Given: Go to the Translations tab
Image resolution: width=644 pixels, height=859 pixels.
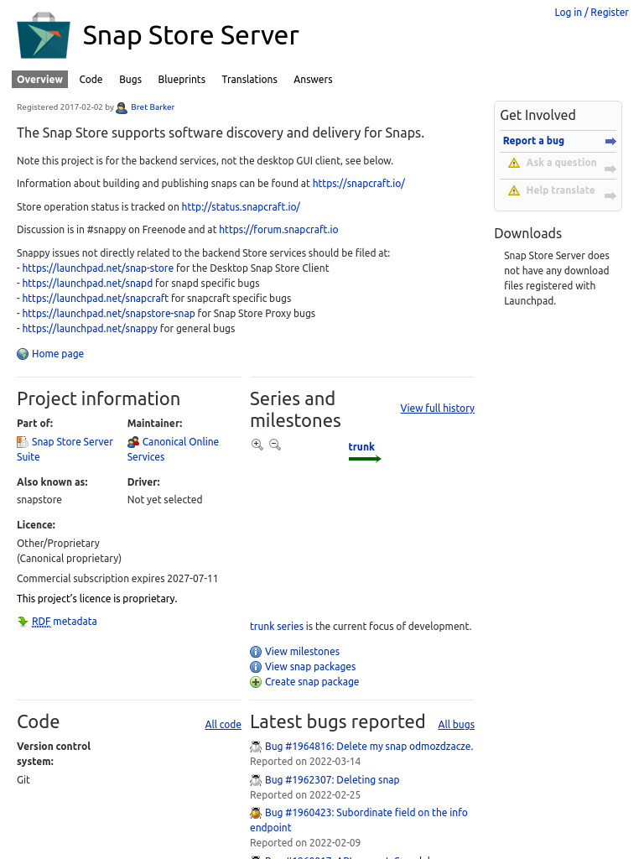Looking at the screenshot, I should coord(250,80).
